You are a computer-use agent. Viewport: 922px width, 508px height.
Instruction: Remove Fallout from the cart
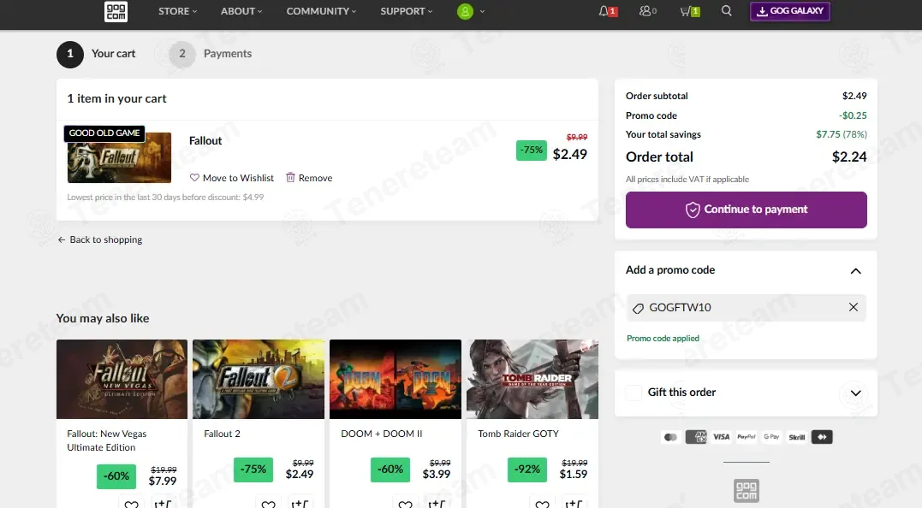309,177
